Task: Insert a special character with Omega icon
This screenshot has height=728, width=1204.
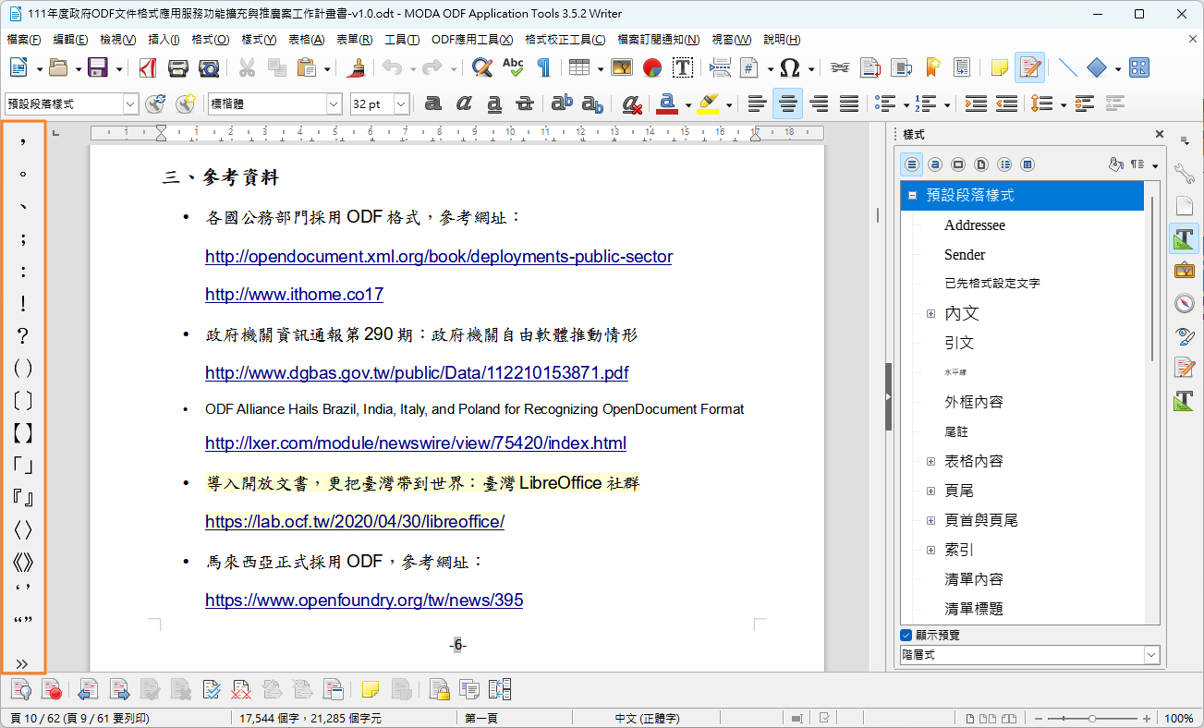Action: pos(789,67)
